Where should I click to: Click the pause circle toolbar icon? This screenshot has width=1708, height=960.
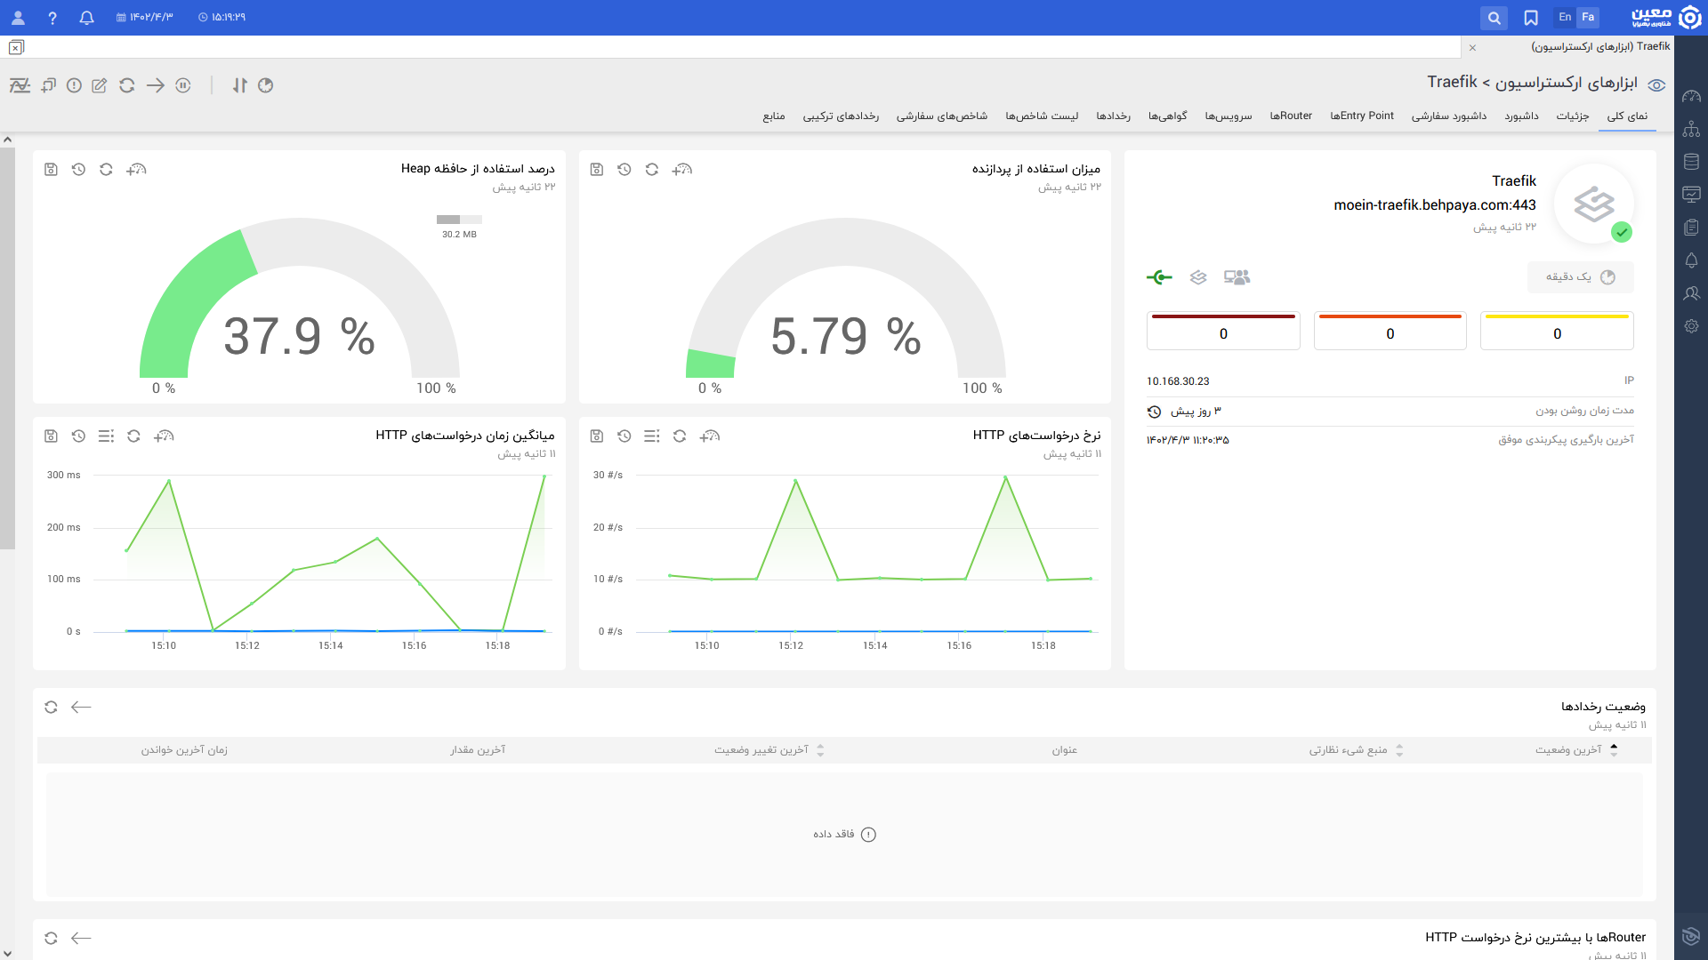tap(183, 85)
